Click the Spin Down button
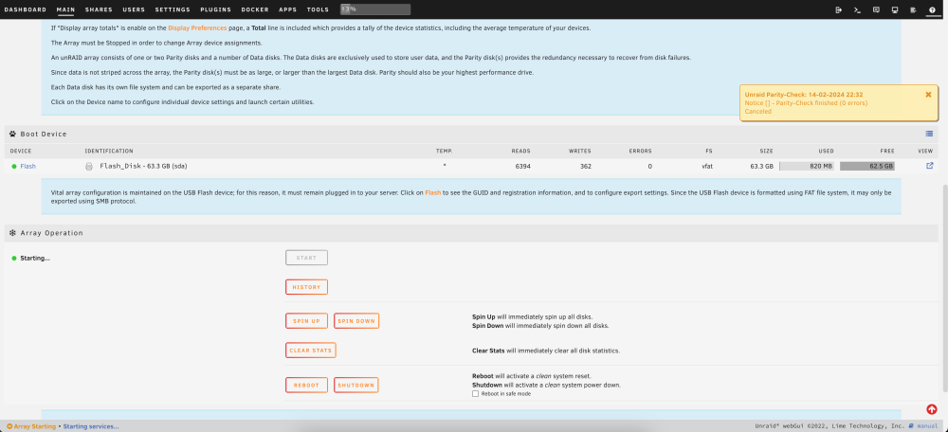The width and height of the screenshot is (948, 432). click(356, 321)
